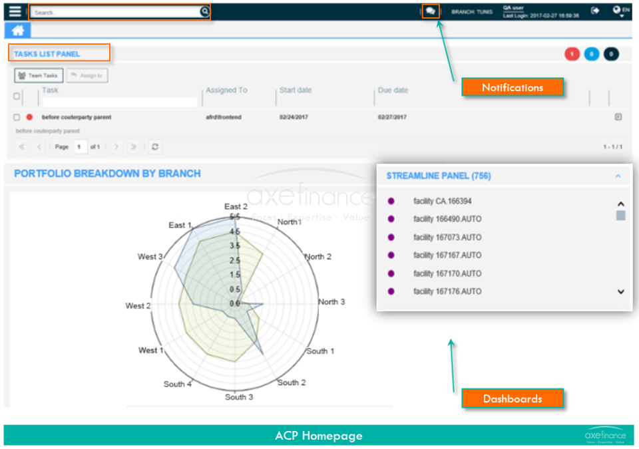Expand details of the 'before couterparty parent' row
Screen dimensions: 639x449
[x=618, y=117]
